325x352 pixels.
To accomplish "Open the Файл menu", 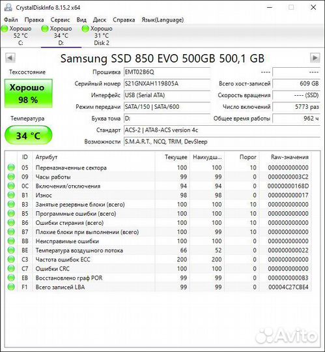I will click(11, 20).
